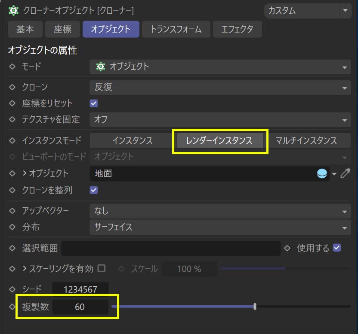Click keyframe diamond next to 分布
Screen dimensions: 358x334
pyautogui.click(x=12, y=227)
